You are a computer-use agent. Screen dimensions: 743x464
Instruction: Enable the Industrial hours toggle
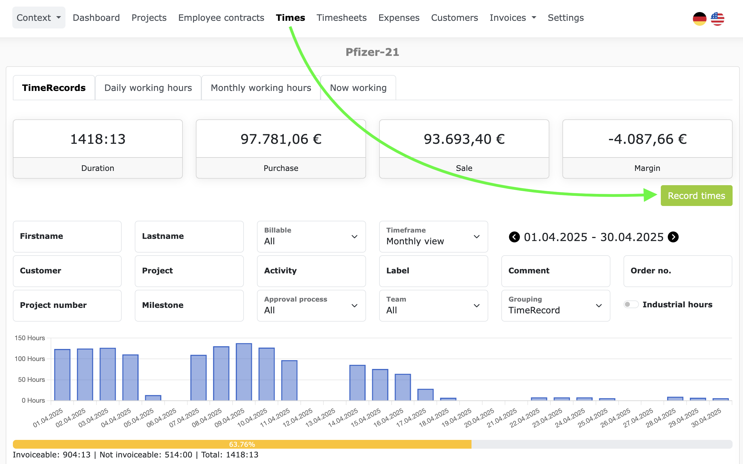tap(631, 304)
